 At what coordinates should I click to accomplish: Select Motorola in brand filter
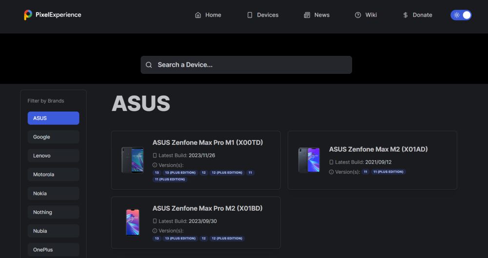[53, 175]
